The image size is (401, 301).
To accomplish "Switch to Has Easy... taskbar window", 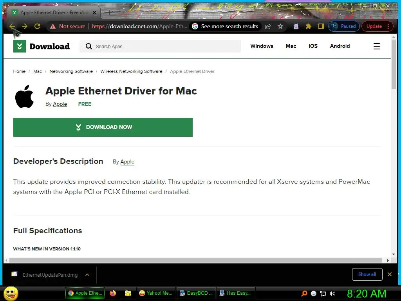I will tap(236, 293).
